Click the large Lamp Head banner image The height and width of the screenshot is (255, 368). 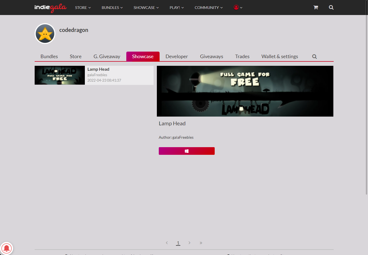[245, 91]
